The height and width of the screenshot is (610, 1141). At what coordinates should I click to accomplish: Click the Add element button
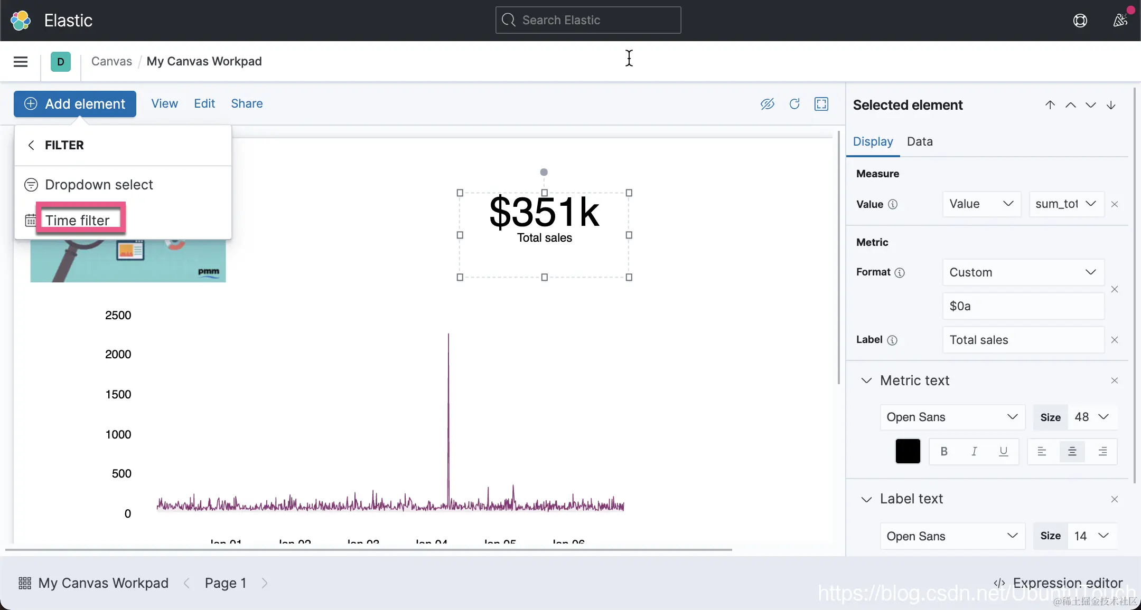click(75, 104)
